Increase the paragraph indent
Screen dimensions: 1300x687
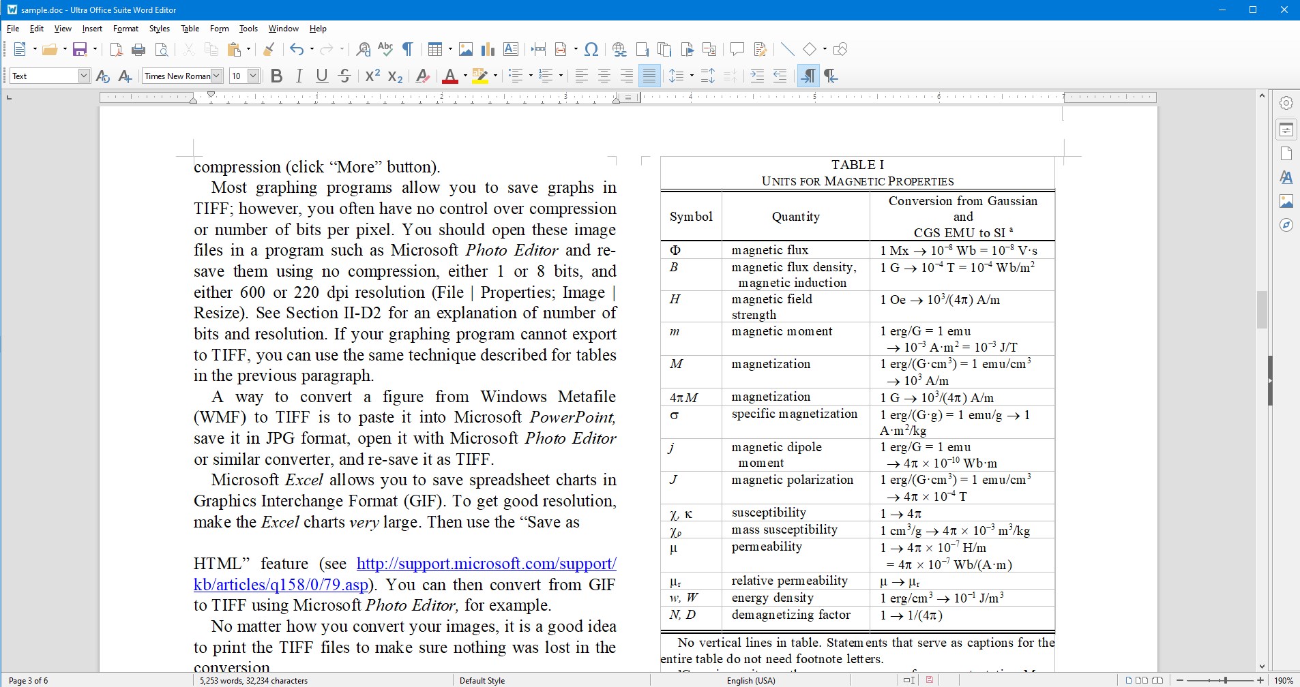(757, 76)
